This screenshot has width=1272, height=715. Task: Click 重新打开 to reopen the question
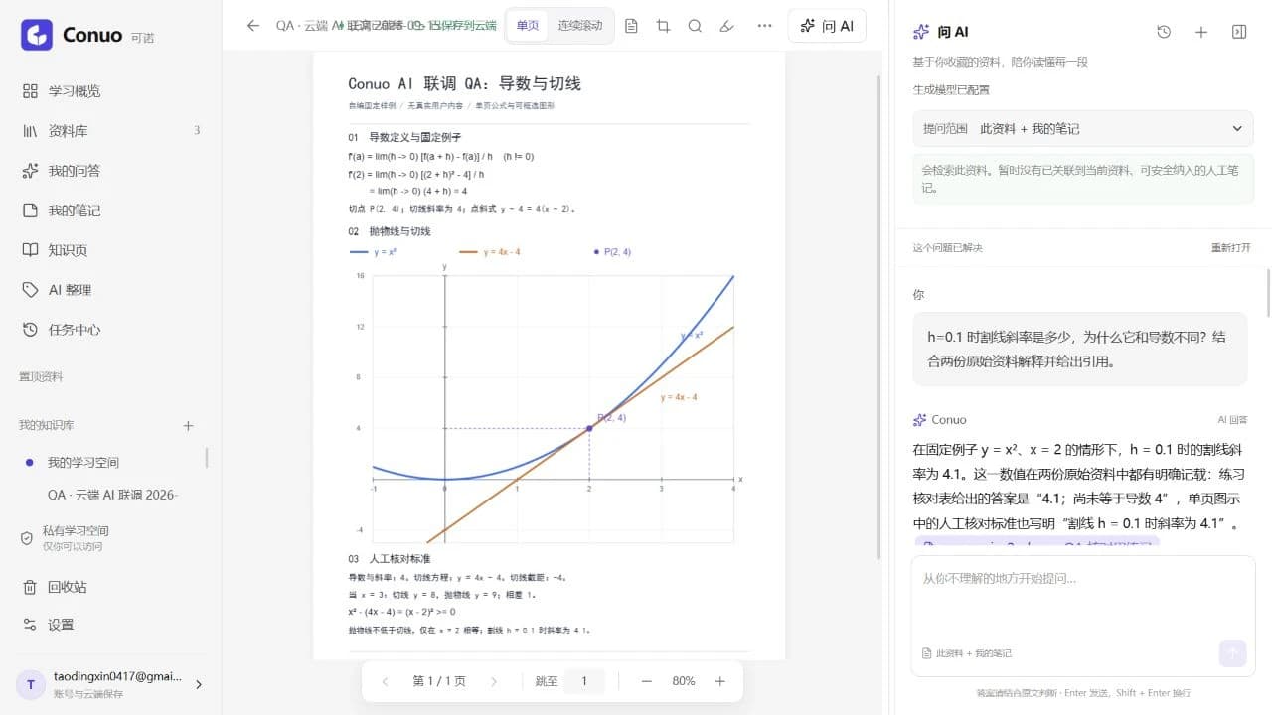(x=1230, y=248)
